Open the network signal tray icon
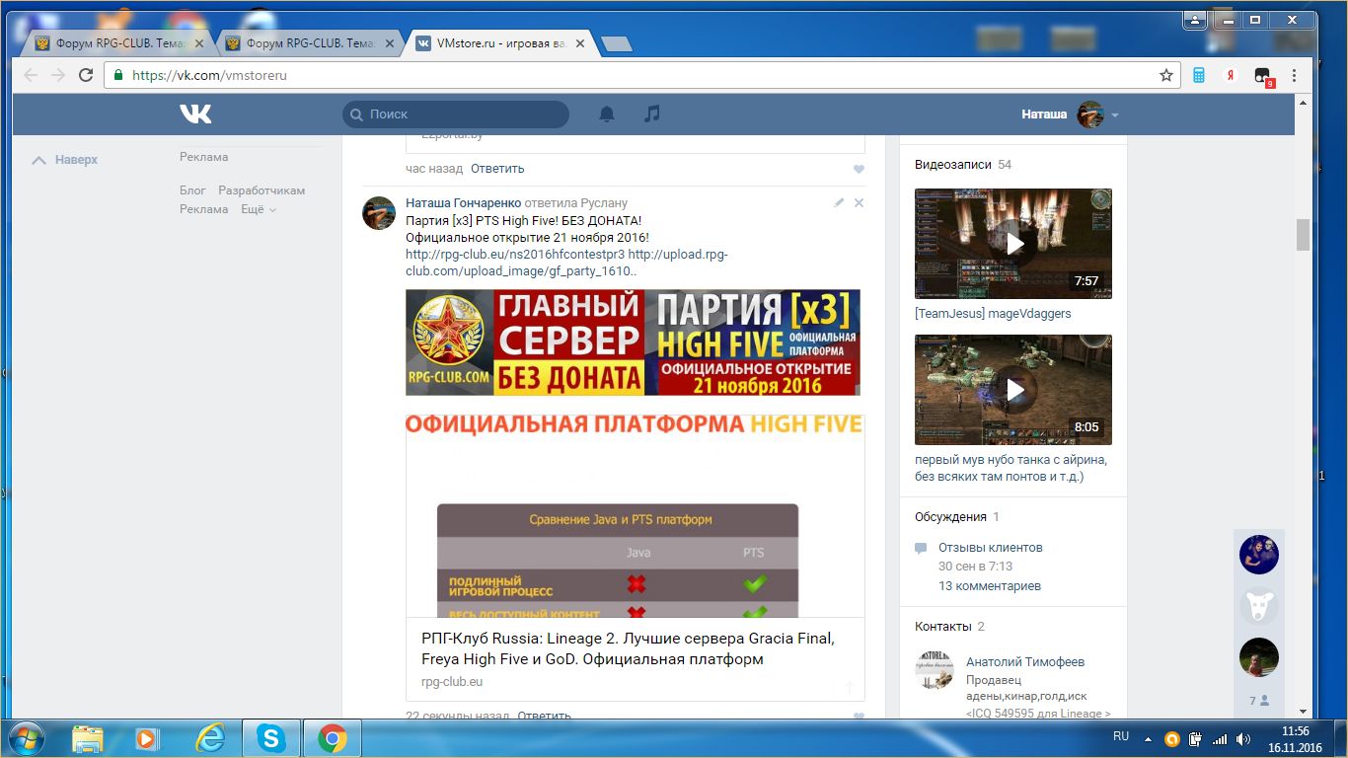The height and width of the screenshot is (758, 1348). tap(1220, 738)
